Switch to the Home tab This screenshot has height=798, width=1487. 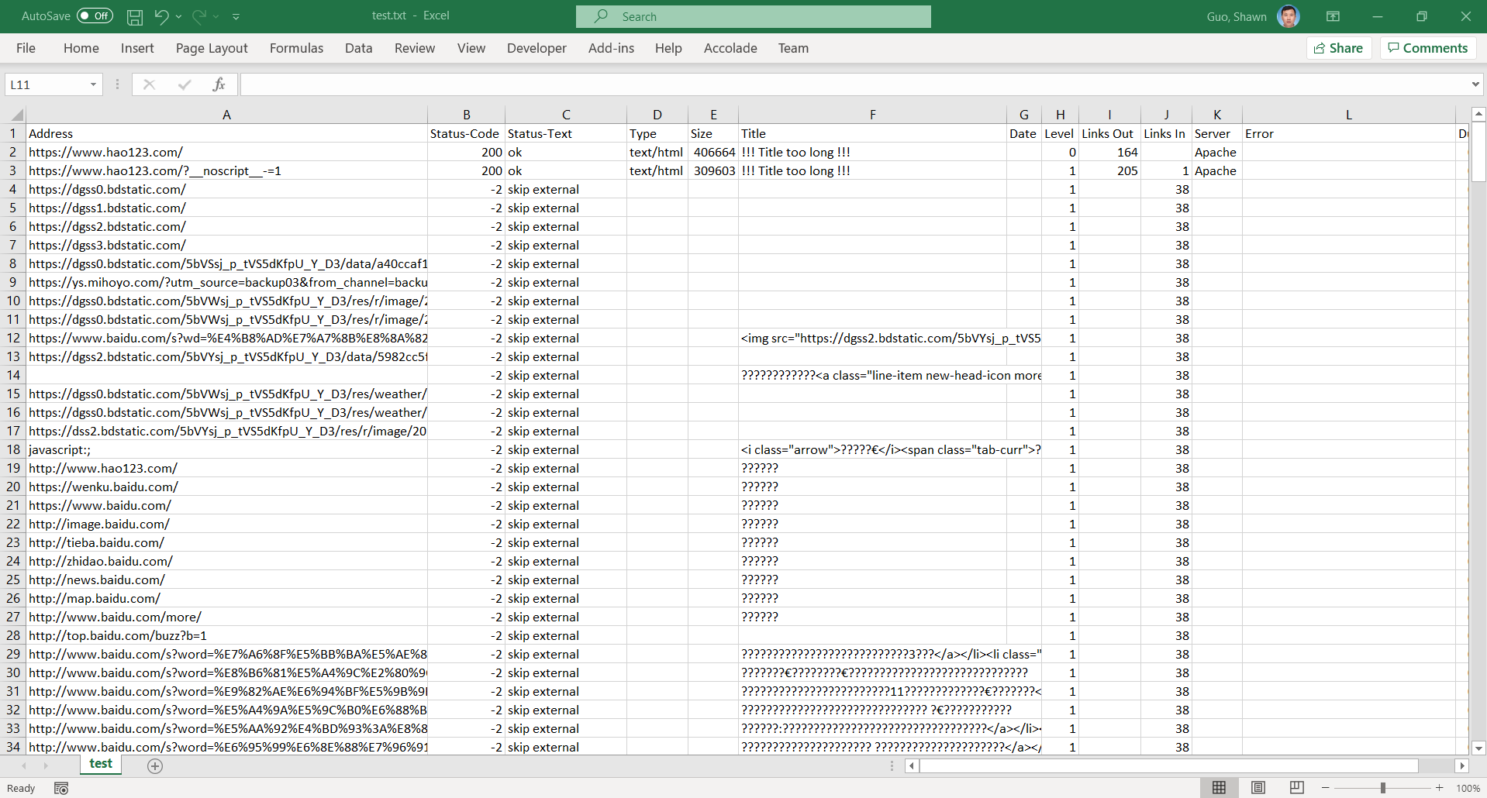point(81,48)
